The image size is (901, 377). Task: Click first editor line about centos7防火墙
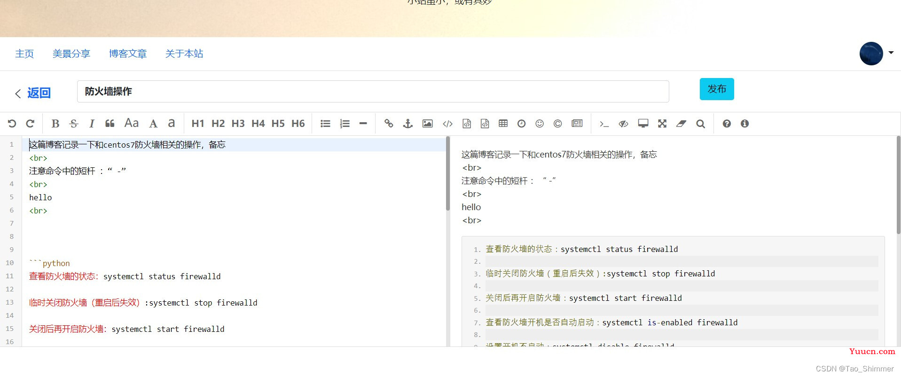pyautogui.click(x=127, y=145)
